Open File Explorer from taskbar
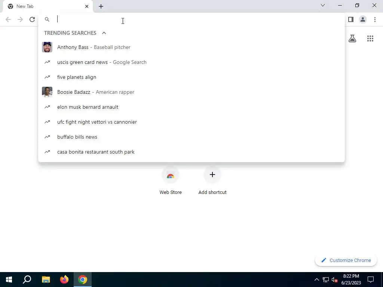This screenshot has width=383, height=287. (46, 280)
